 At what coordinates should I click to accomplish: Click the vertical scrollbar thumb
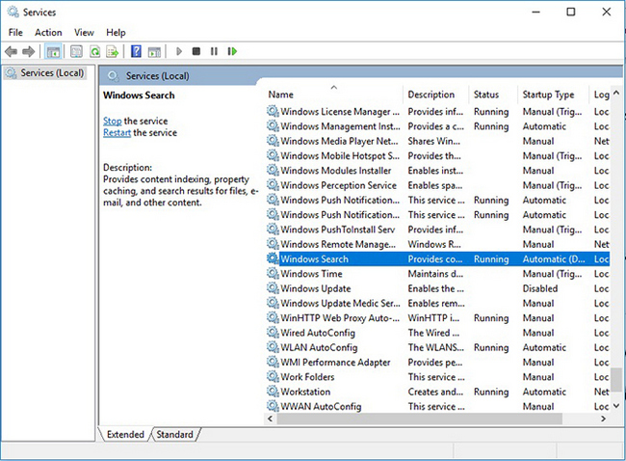(616, 380)
